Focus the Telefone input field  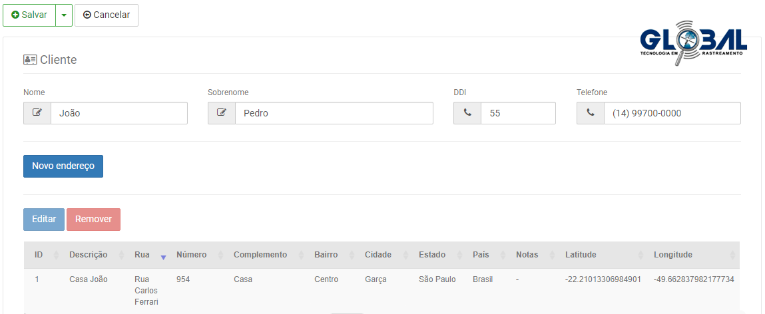[671, 113]
